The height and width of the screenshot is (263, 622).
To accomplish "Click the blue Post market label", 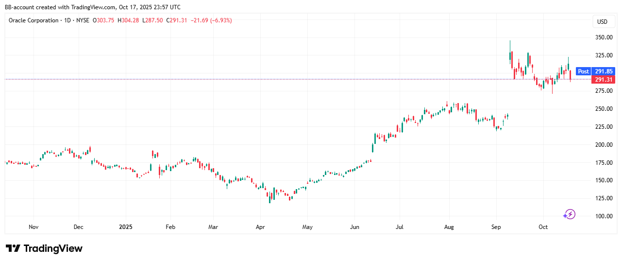I will pyautogui.click(x=583, y=71).
